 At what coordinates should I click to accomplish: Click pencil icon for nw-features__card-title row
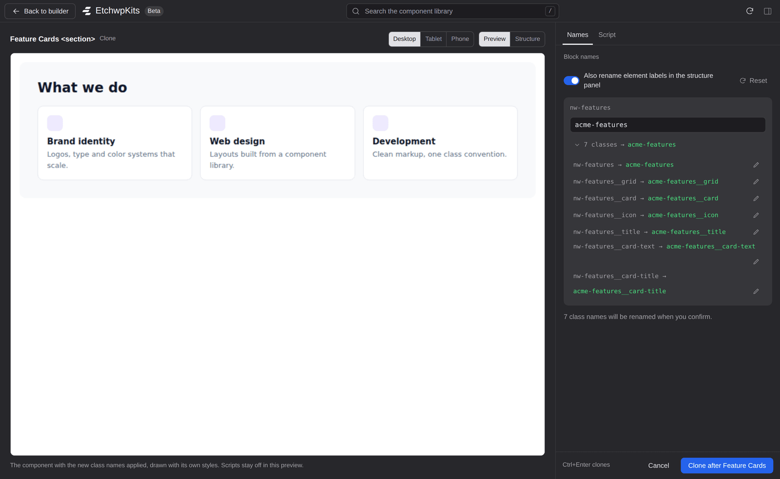[x=756, y=292]
